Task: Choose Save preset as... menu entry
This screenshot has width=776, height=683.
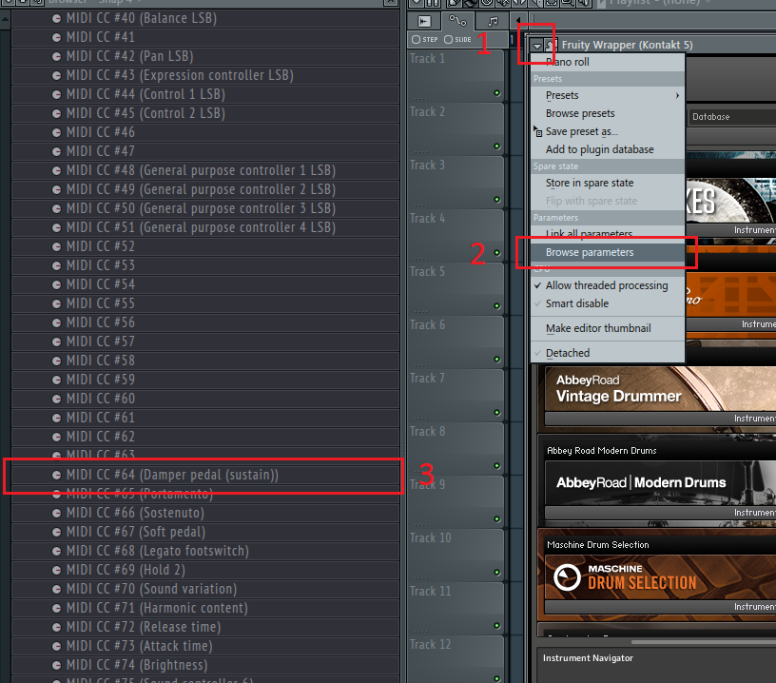Action: (608, 131)
